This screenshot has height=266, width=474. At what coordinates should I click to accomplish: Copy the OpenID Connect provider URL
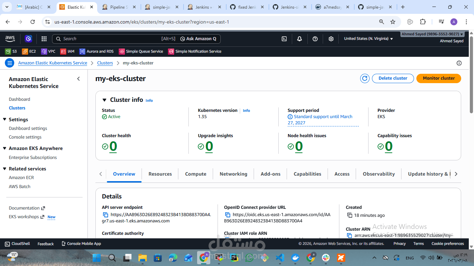pos(228,215)
